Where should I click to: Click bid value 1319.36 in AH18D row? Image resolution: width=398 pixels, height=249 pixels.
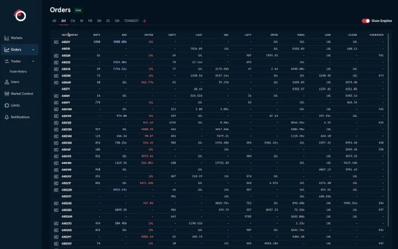coord(121,163)
